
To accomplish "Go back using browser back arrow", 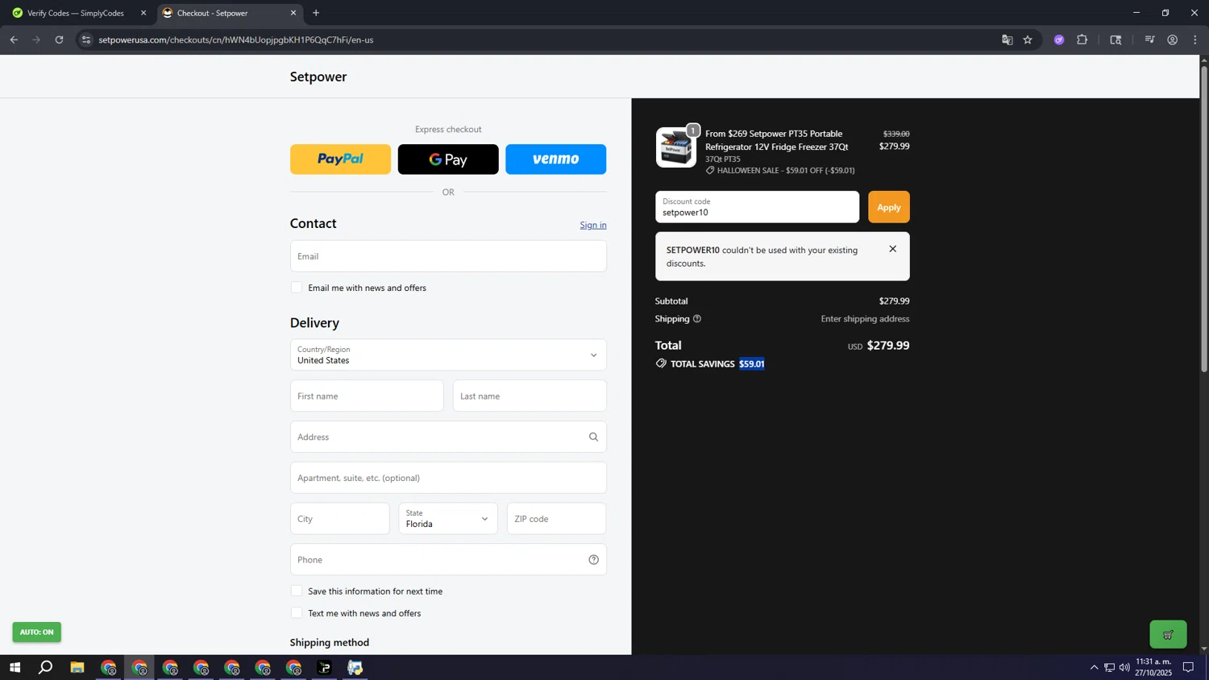I will point(14,39).
